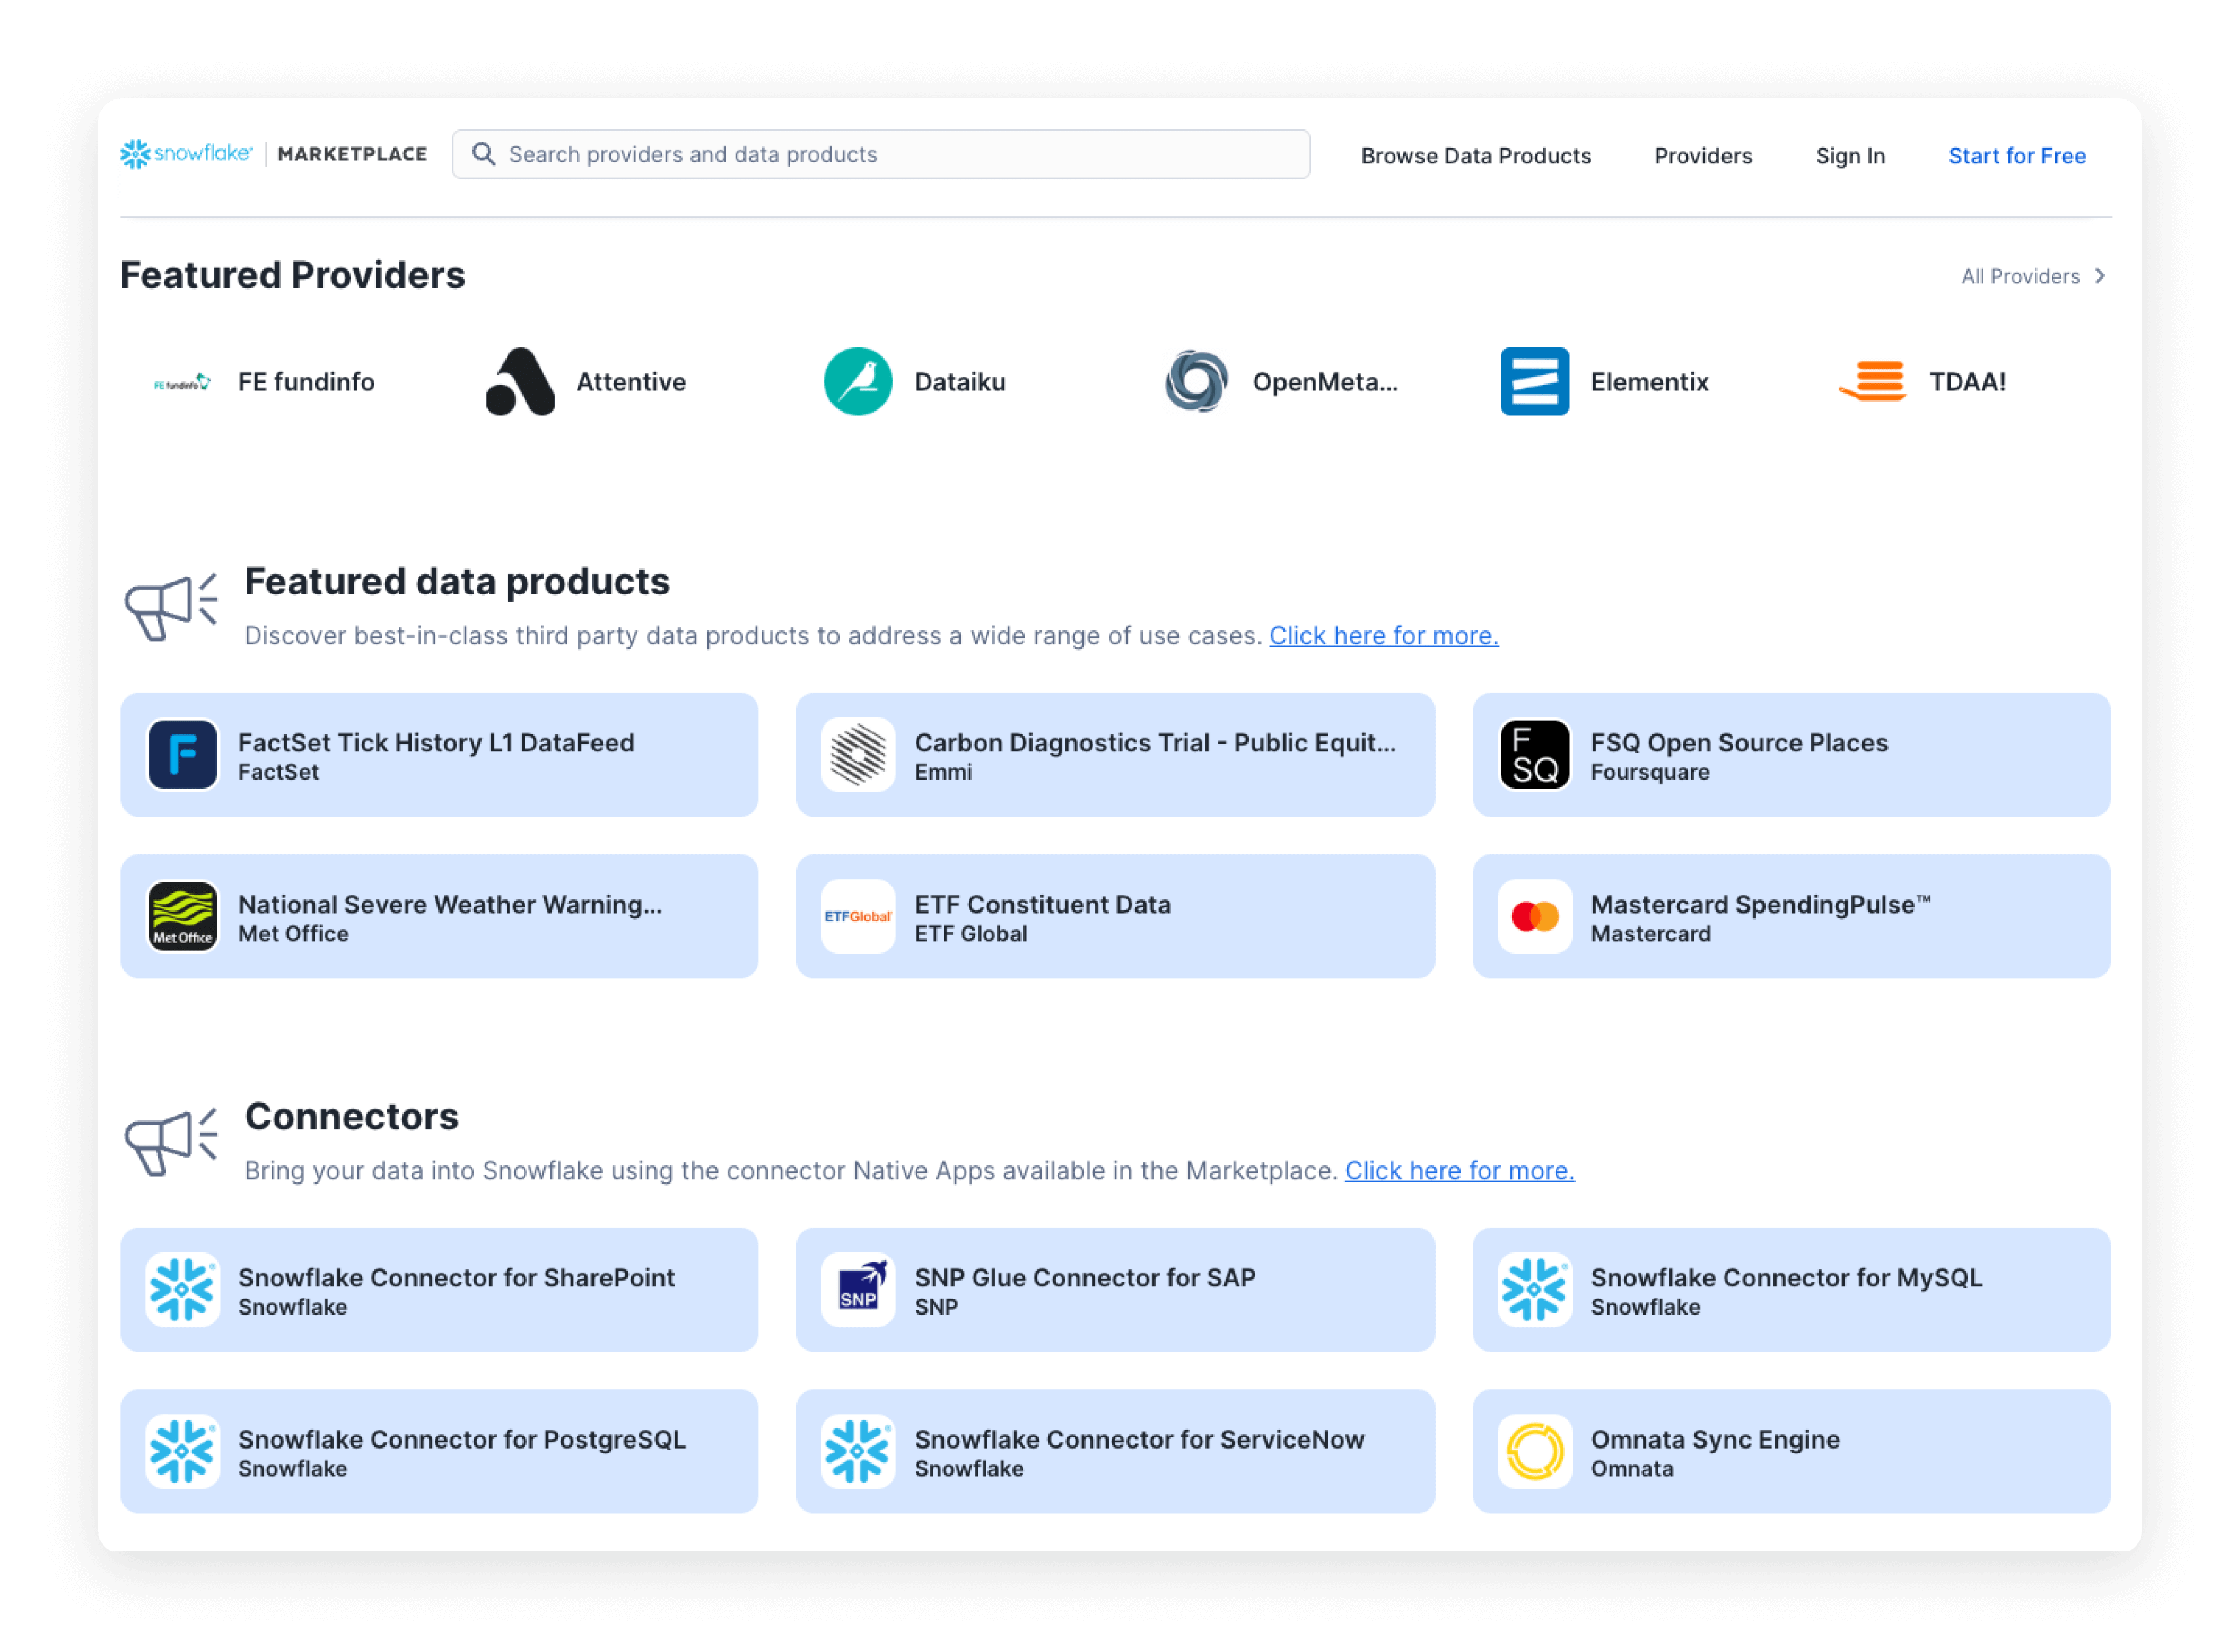Open the Omnata Sync Engine listing
This screenshot has height=1652, width=2240.
[1790, 1452]
